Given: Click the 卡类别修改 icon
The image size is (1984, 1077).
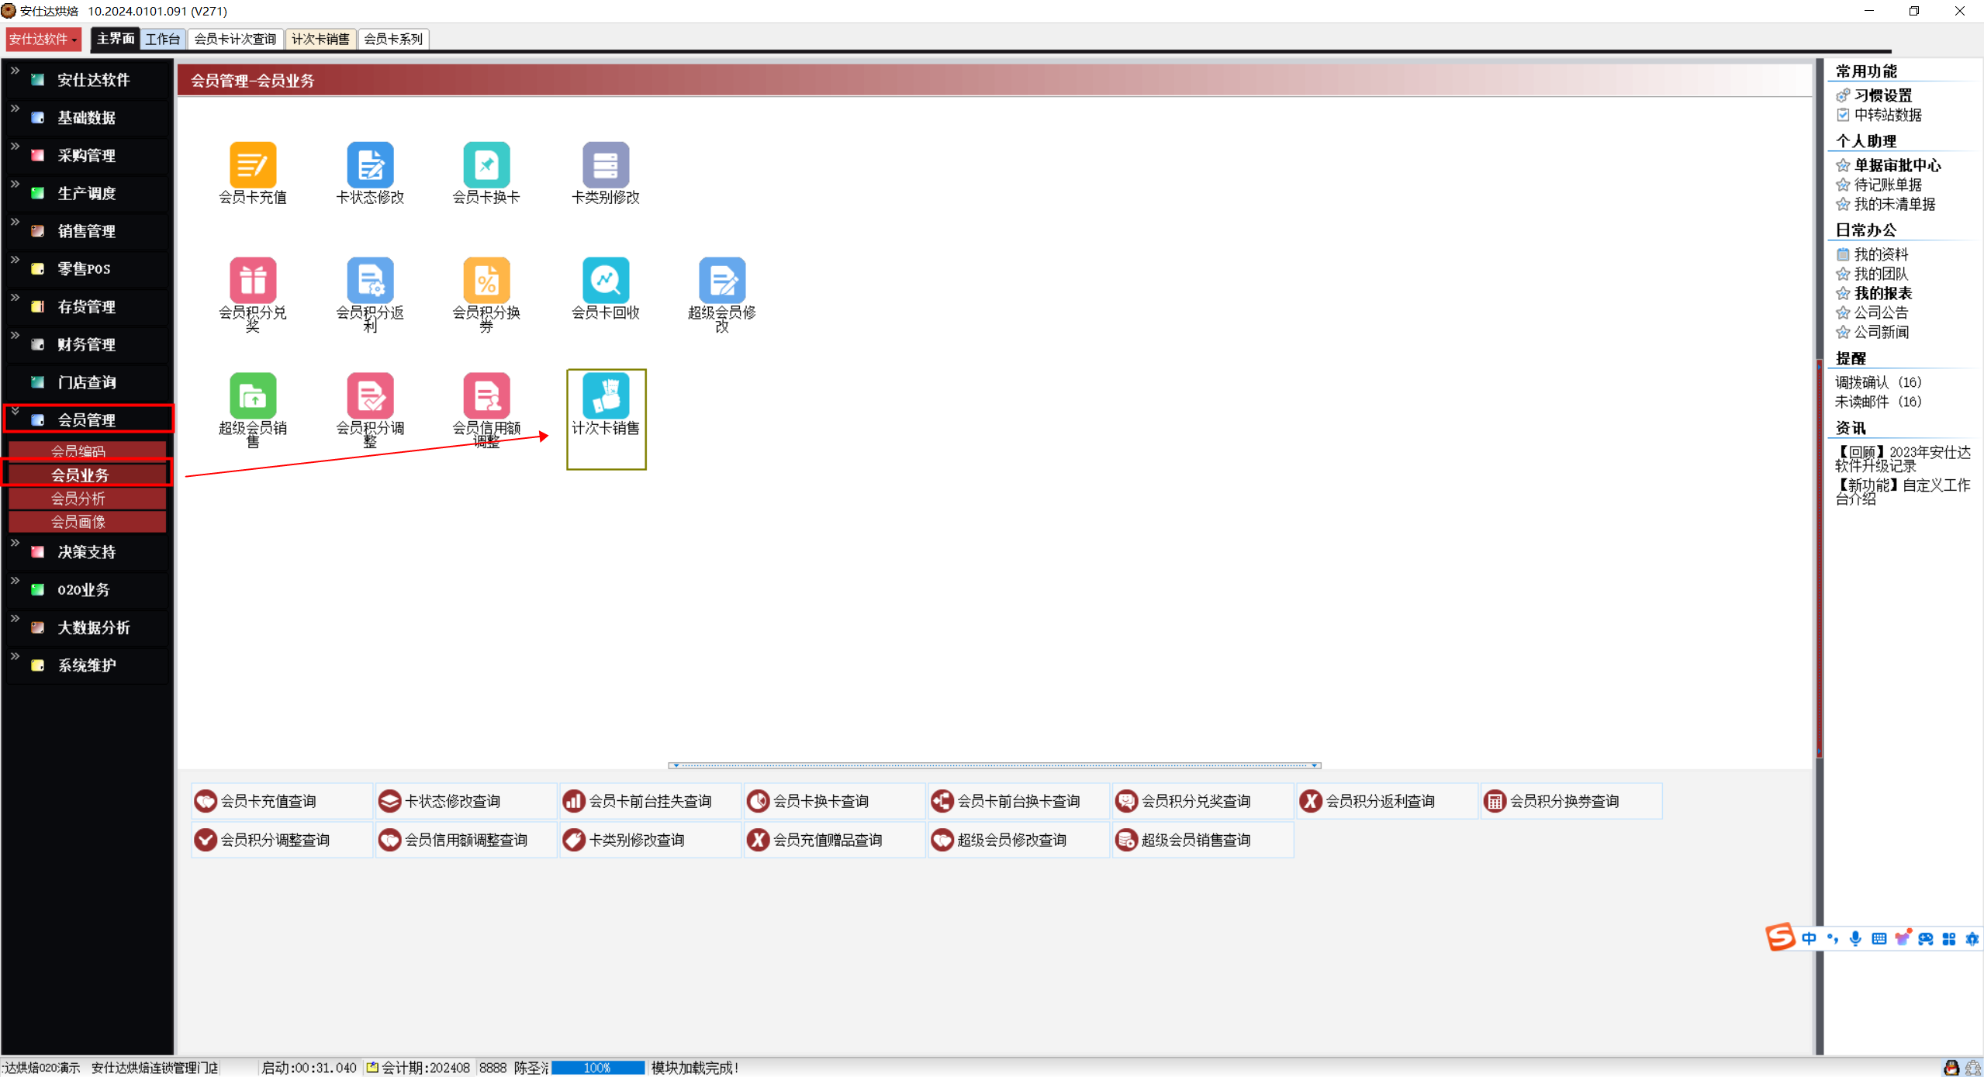Looking at the screenshot, I should click(605, 164).
